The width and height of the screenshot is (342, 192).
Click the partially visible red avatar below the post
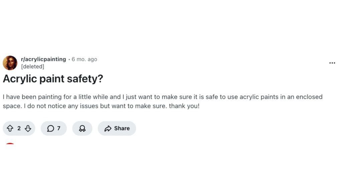click(11, 144)
